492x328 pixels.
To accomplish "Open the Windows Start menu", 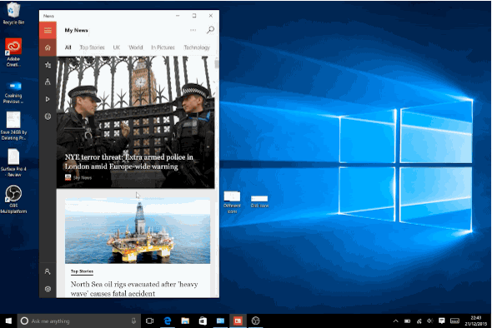I will pyautogui.click(x=8, y=321).
